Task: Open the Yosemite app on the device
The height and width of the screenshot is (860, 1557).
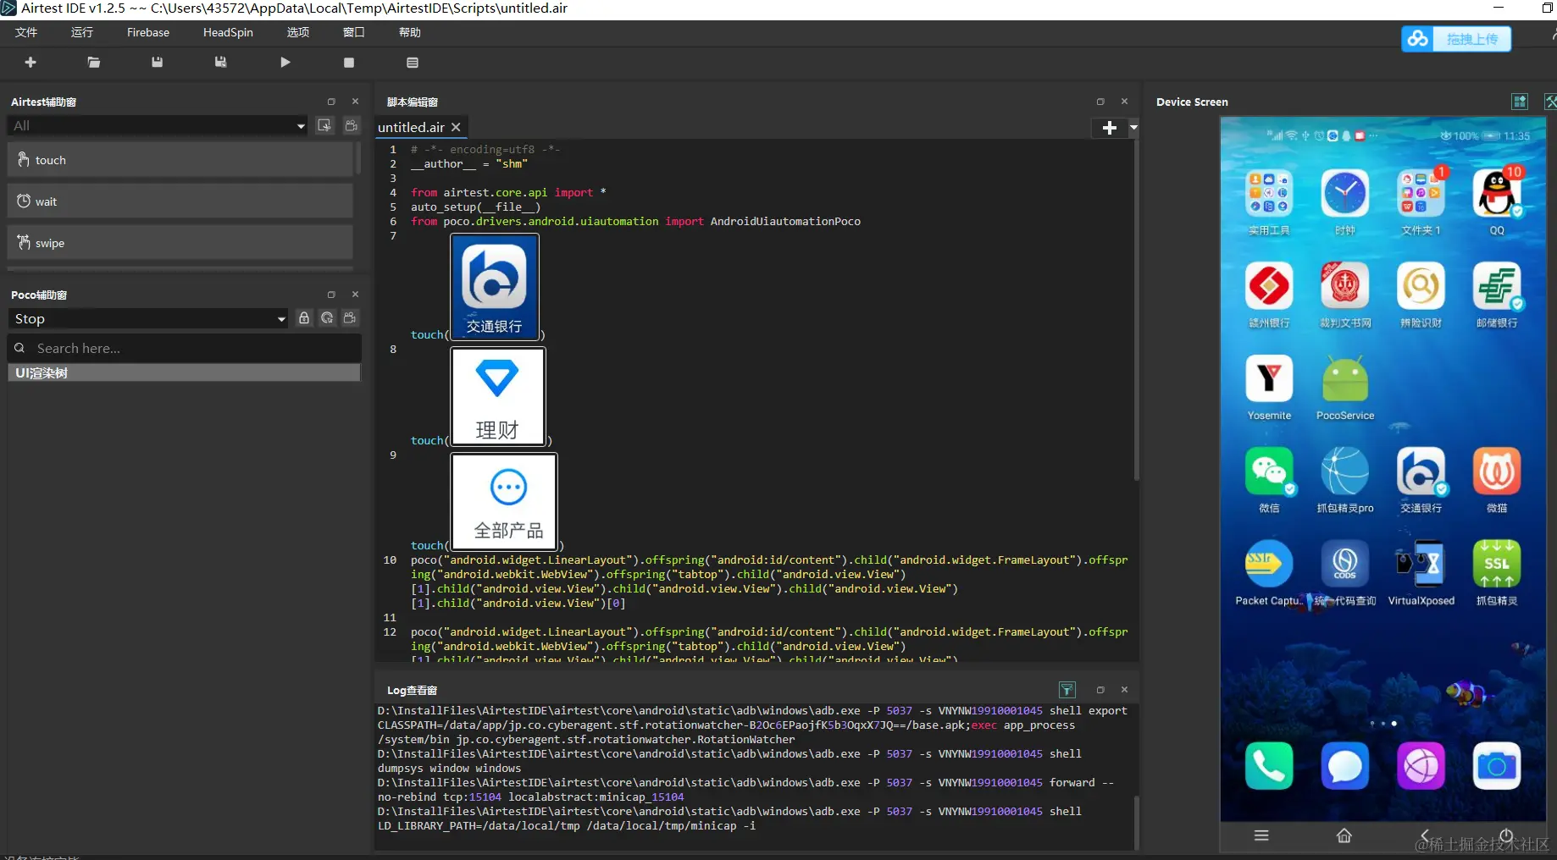Action: (1269, 388)
